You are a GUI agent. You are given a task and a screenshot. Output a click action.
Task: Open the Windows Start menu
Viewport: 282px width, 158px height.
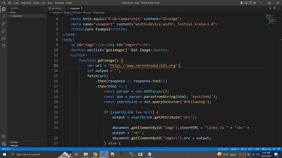tap(4, 154)
